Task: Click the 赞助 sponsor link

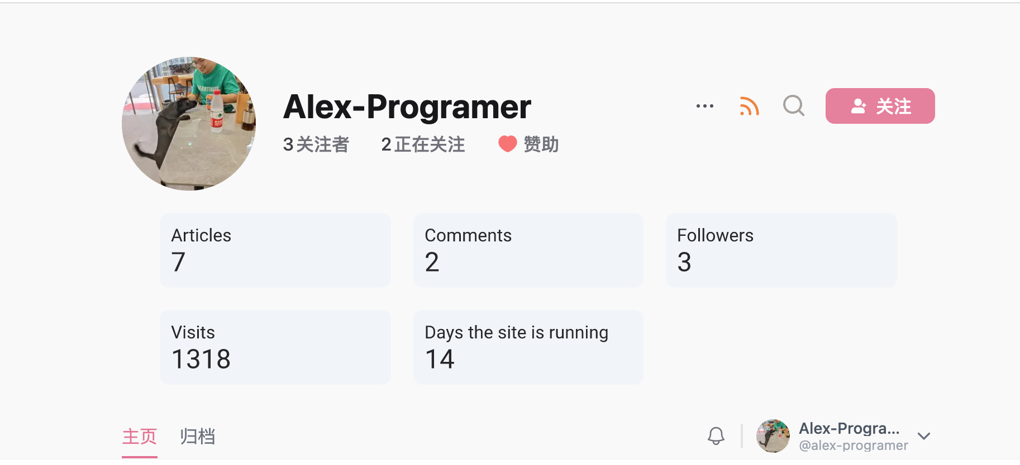Action: pos(541,144)
